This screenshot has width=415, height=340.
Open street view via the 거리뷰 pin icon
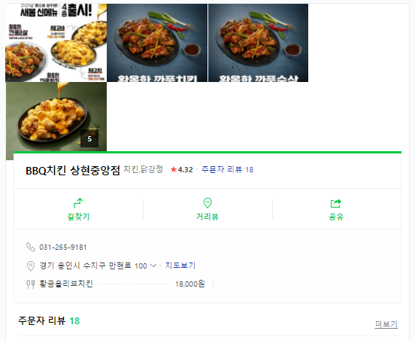[x=207, y=203]
